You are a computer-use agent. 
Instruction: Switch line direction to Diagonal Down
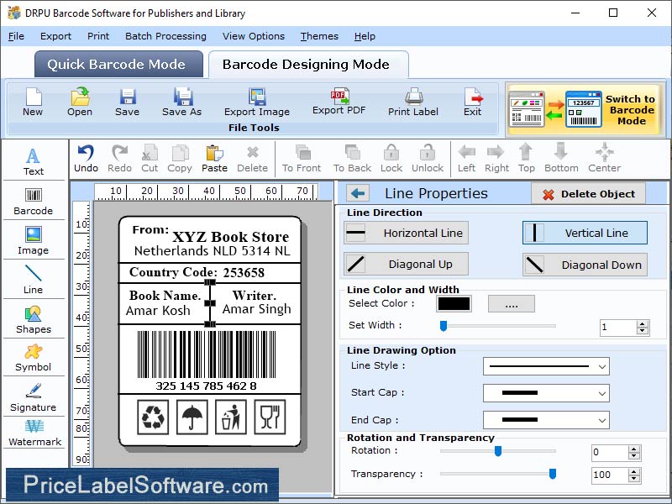[585, 265]
